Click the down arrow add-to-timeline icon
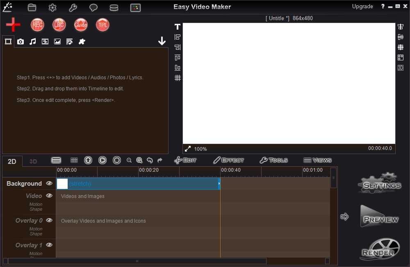The width and height of the screenshot is (410, 267). 162,41
